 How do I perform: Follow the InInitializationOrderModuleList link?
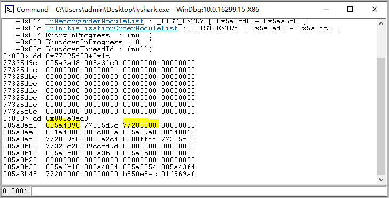(112, 28)
